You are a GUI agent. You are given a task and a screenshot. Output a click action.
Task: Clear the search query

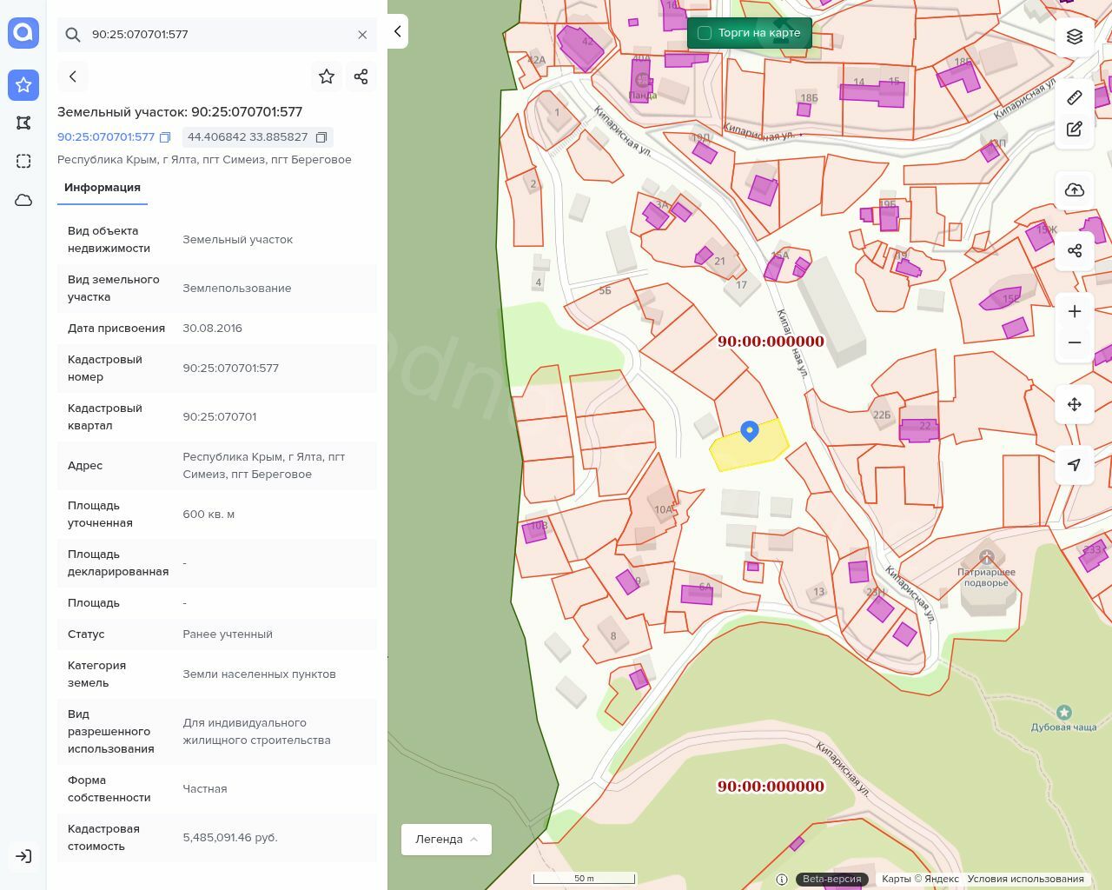pos(362,35)
